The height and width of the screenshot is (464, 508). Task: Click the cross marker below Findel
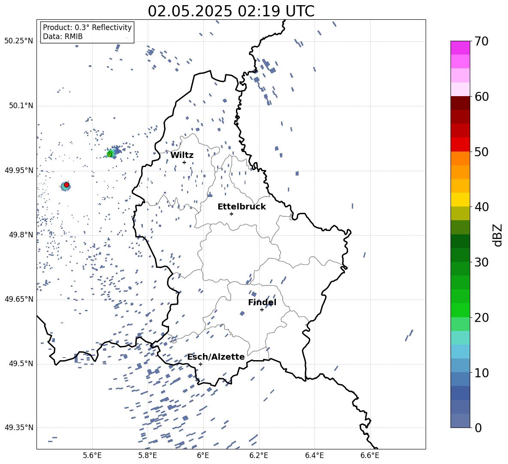[262, 310]
